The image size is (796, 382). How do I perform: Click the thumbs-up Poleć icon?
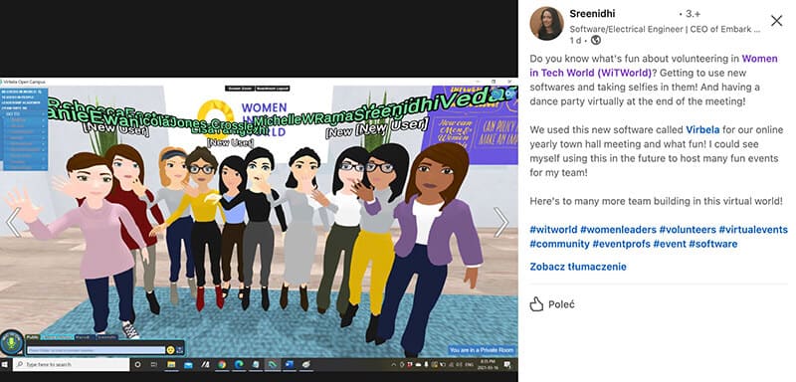click(x=536, y=304)
